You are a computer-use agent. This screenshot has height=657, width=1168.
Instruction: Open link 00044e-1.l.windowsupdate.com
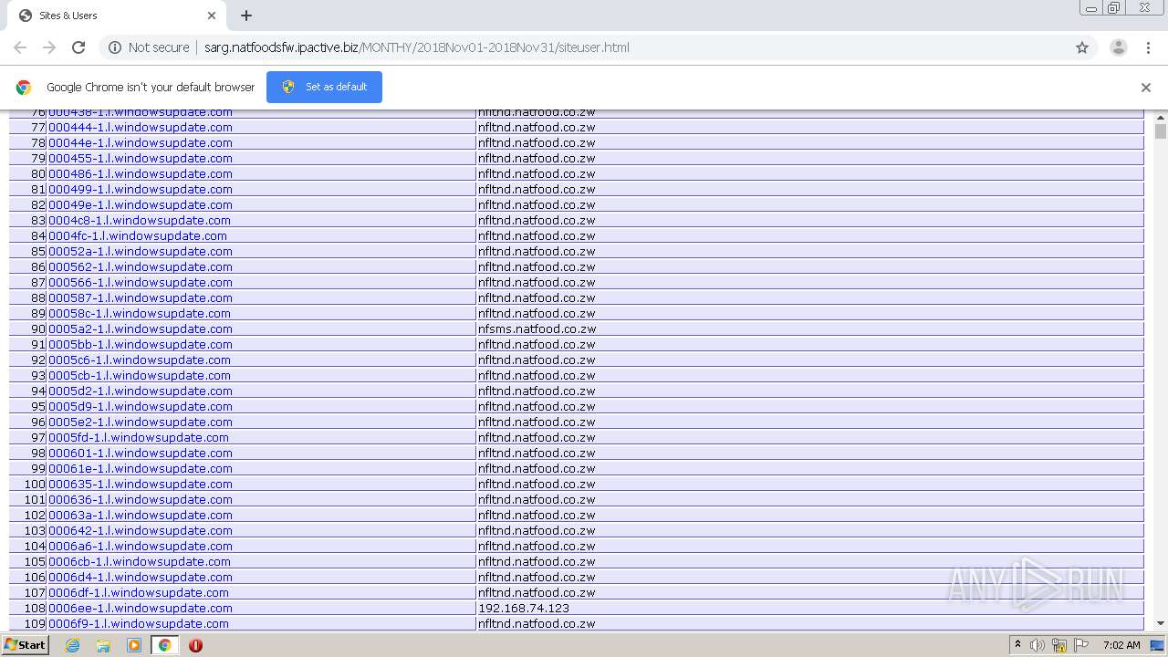(141, 142)
